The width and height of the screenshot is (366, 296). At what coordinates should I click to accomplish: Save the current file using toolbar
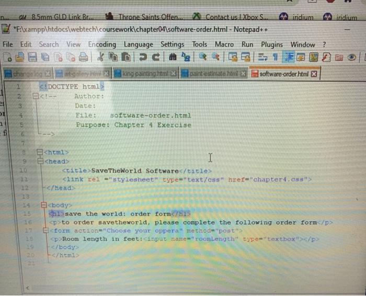pos(32,57)
